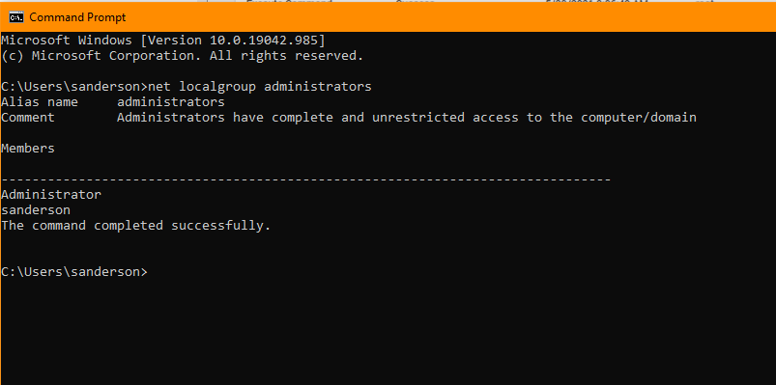Click the Microsoft Corporation copyright line
This screenshot has height=385, width=776.
click(183, 56)
